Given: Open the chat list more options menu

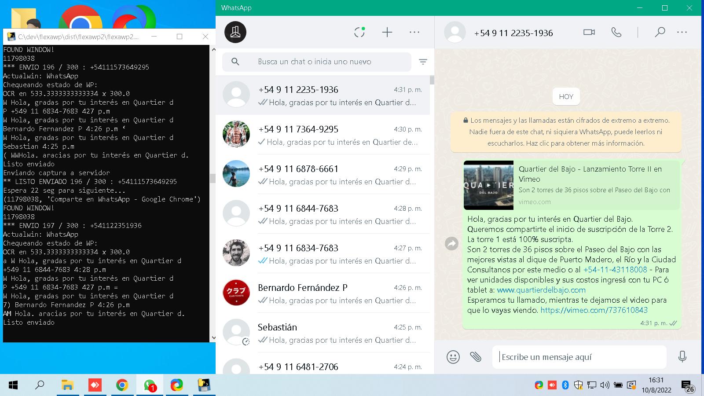Looking at the screenshot, I should (414, 32).
